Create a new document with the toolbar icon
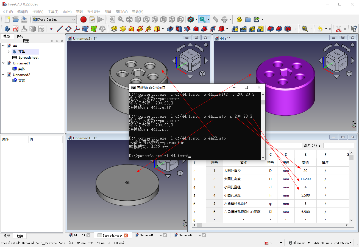 (x=7, y=19)
